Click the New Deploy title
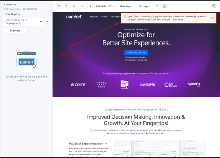This screenshot has height=158, width=220. [x=12, y=14]
